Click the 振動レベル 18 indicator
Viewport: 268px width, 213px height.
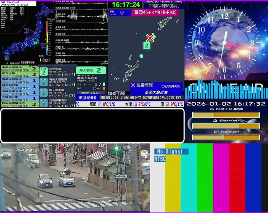(x=120, y=13)
